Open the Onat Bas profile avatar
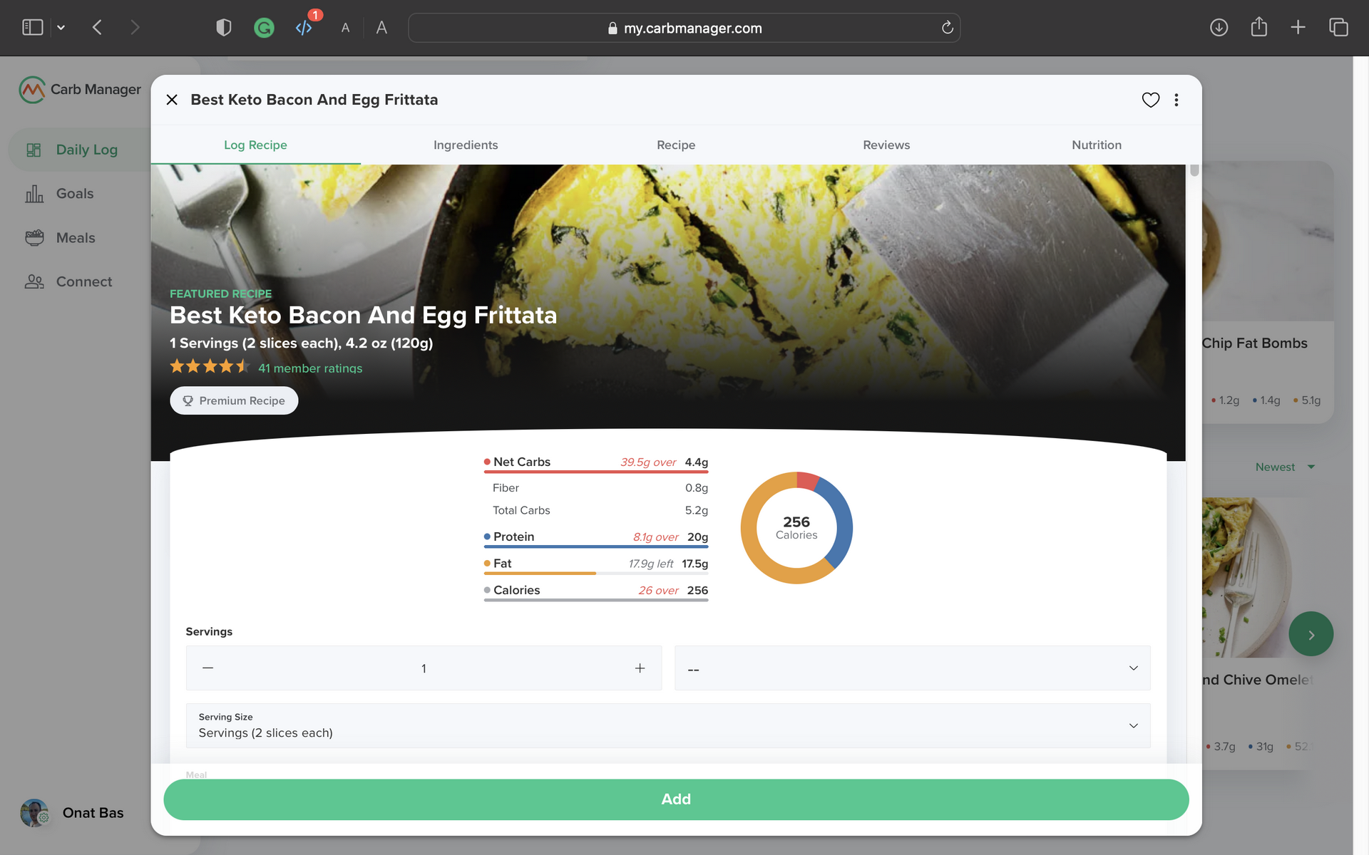This screenshot has height=855, width=1369. tap(34, 813)
